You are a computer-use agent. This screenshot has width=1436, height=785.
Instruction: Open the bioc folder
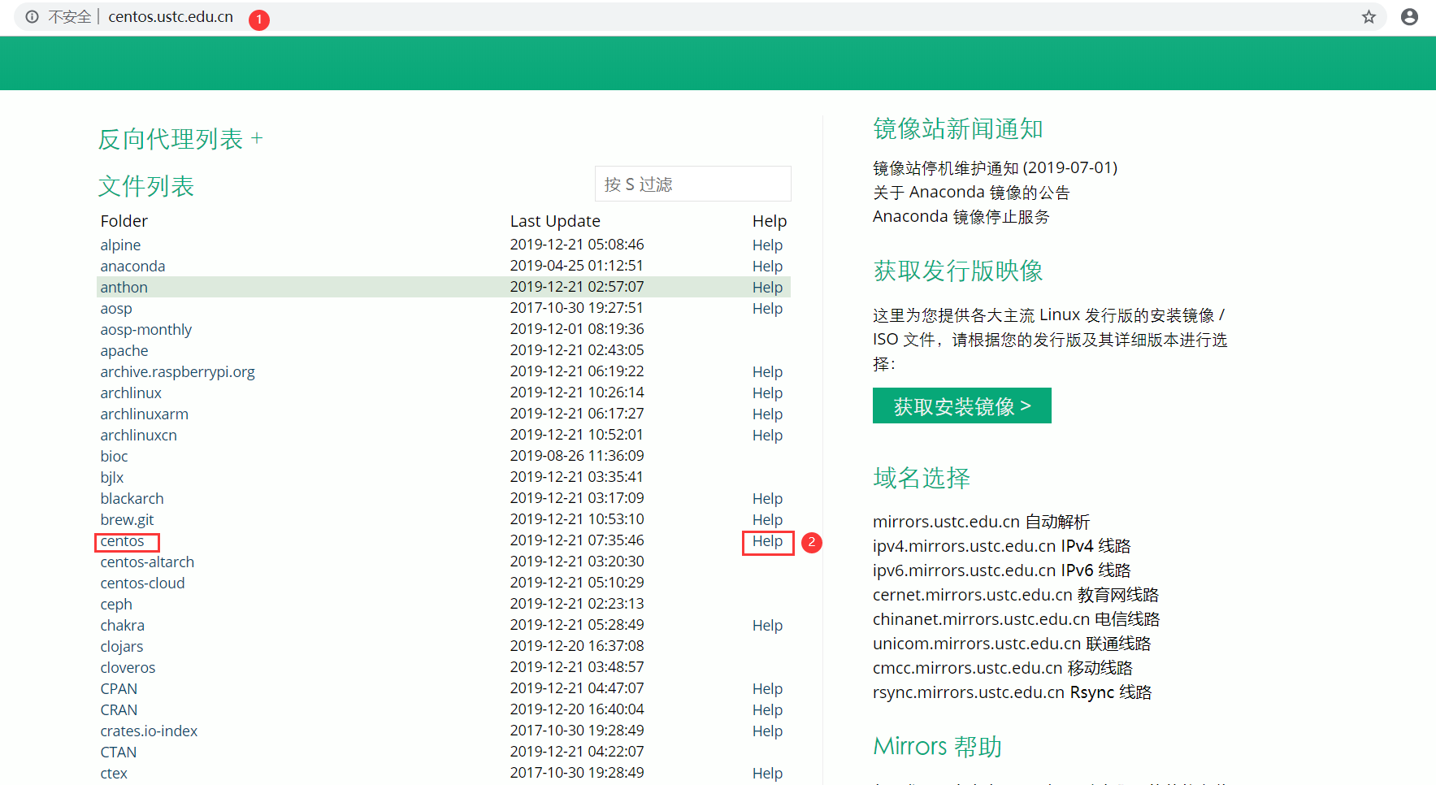point(115,456)
